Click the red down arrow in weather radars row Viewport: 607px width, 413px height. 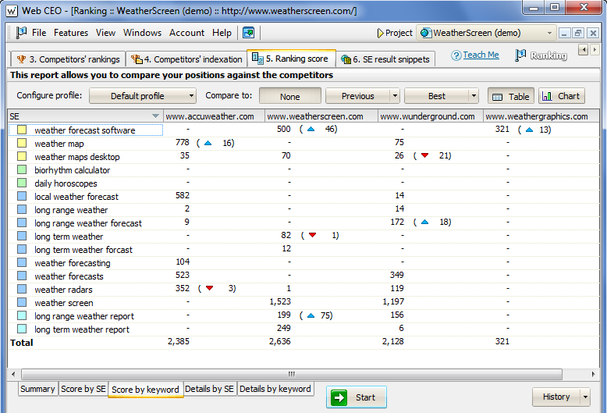[209, 288]
